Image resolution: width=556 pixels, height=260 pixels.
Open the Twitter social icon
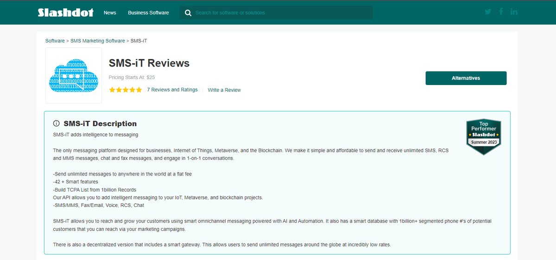tap(488, 12)
